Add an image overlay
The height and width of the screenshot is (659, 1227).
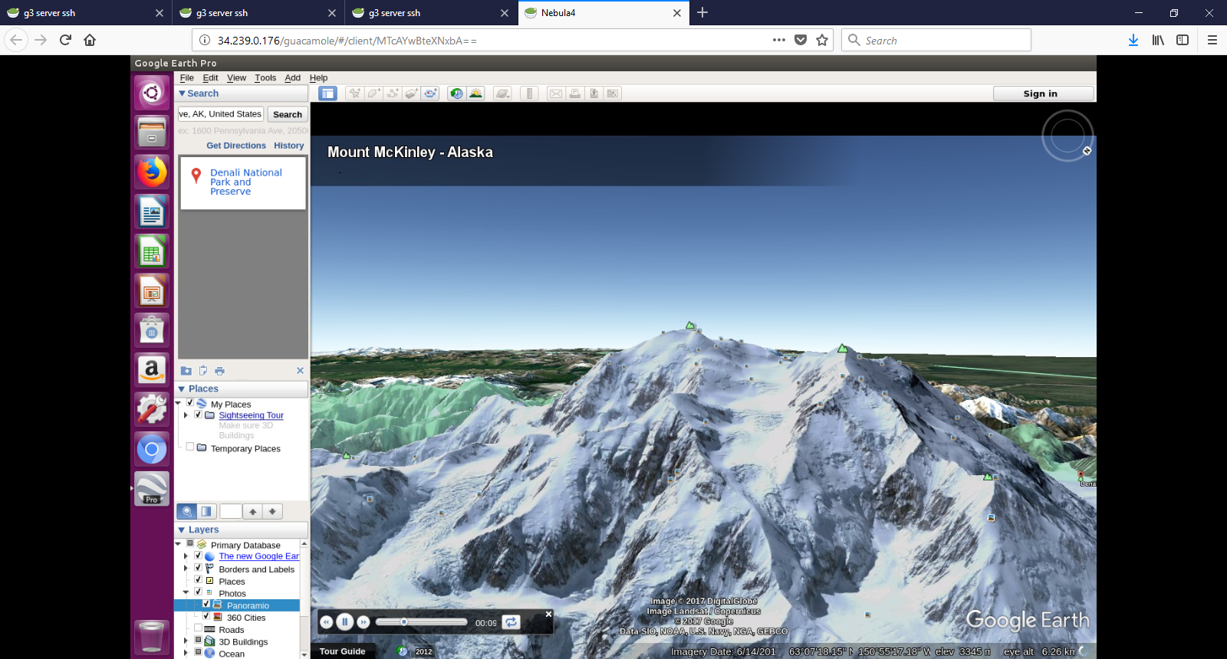(412, 93)
